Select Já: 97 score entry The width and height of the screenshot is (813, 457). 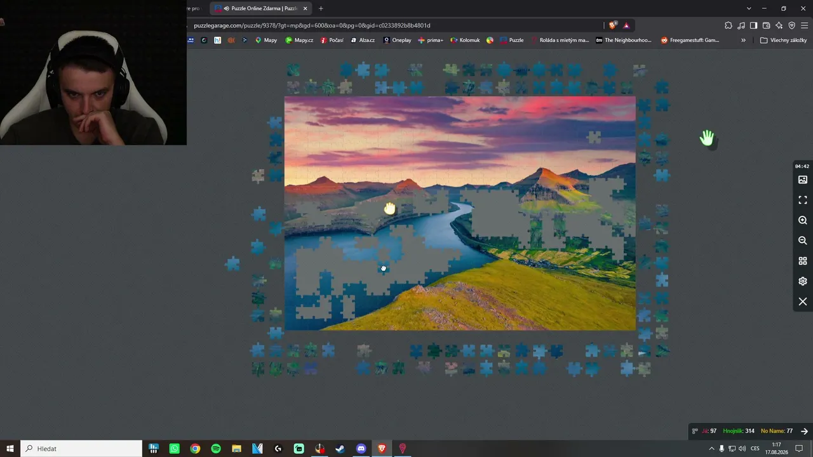coord(709,431)
